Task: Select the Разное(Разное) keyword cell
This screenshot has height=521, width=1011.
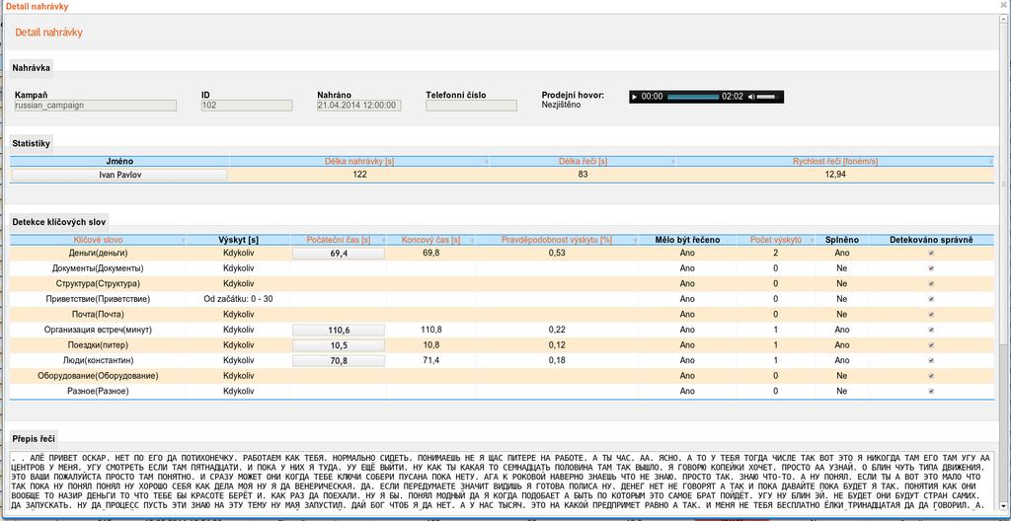Action: 98,392
